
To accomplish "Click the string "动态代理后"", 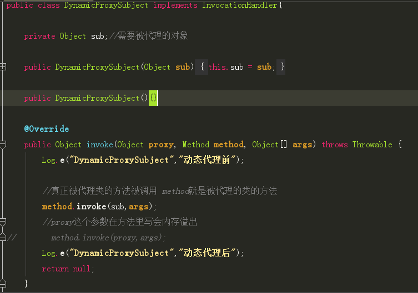I will 208,253.
